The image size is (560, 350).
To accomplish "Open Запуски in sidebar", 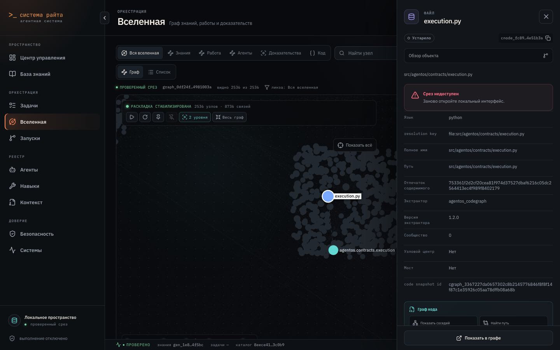I will point(52,138).
